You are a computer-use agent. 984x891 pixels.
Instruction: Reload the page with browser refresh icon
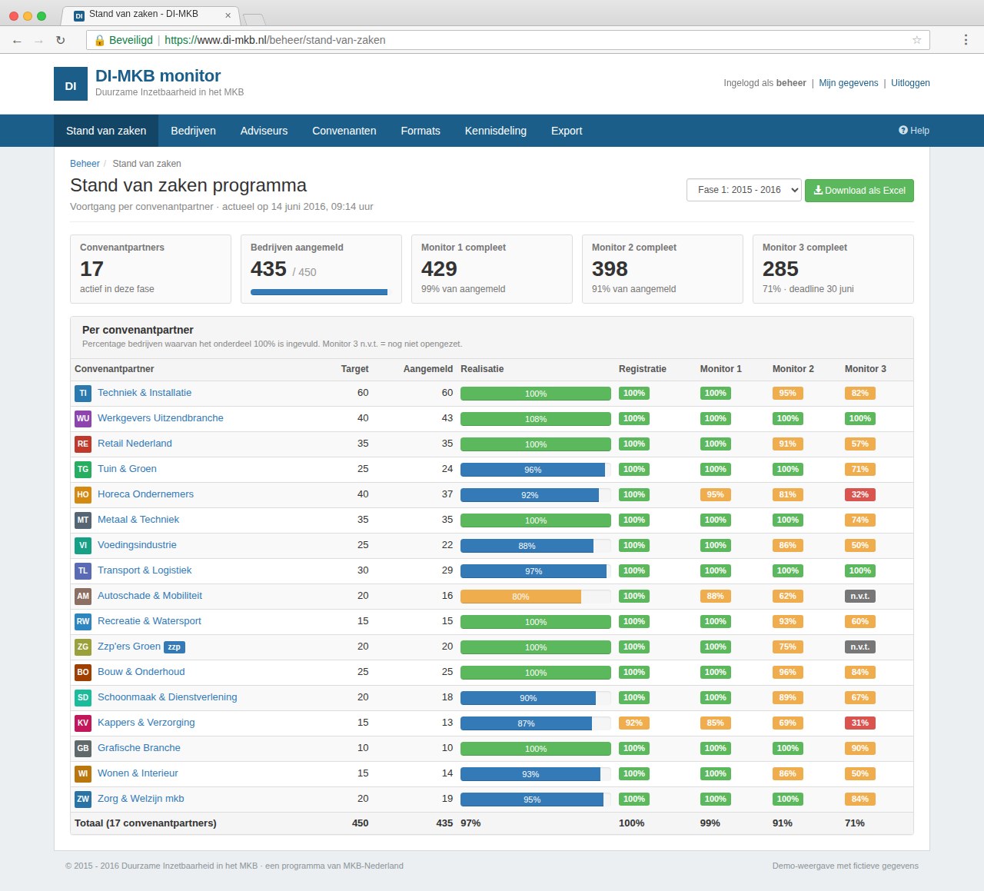coord(60,40)
